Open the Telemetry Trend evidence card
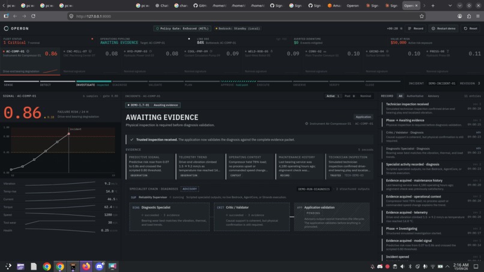The width and height of the screenshot is (484, 272). [x=201, y=166]
